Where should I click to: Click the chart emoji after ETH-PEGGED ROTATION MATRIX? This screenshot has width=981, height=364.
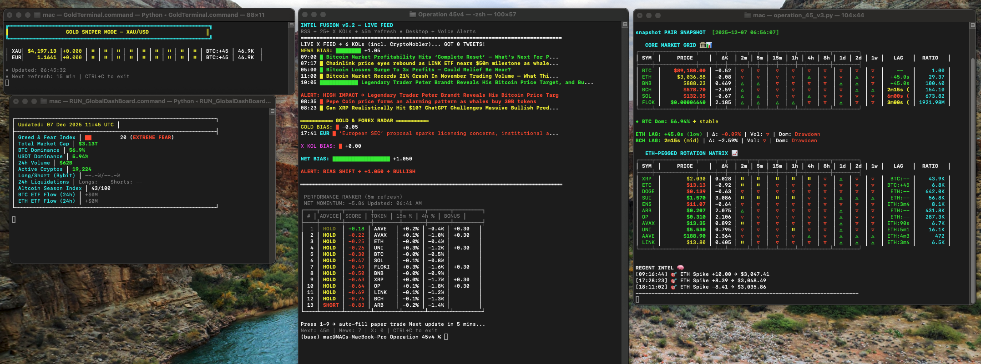click(734, 153)
